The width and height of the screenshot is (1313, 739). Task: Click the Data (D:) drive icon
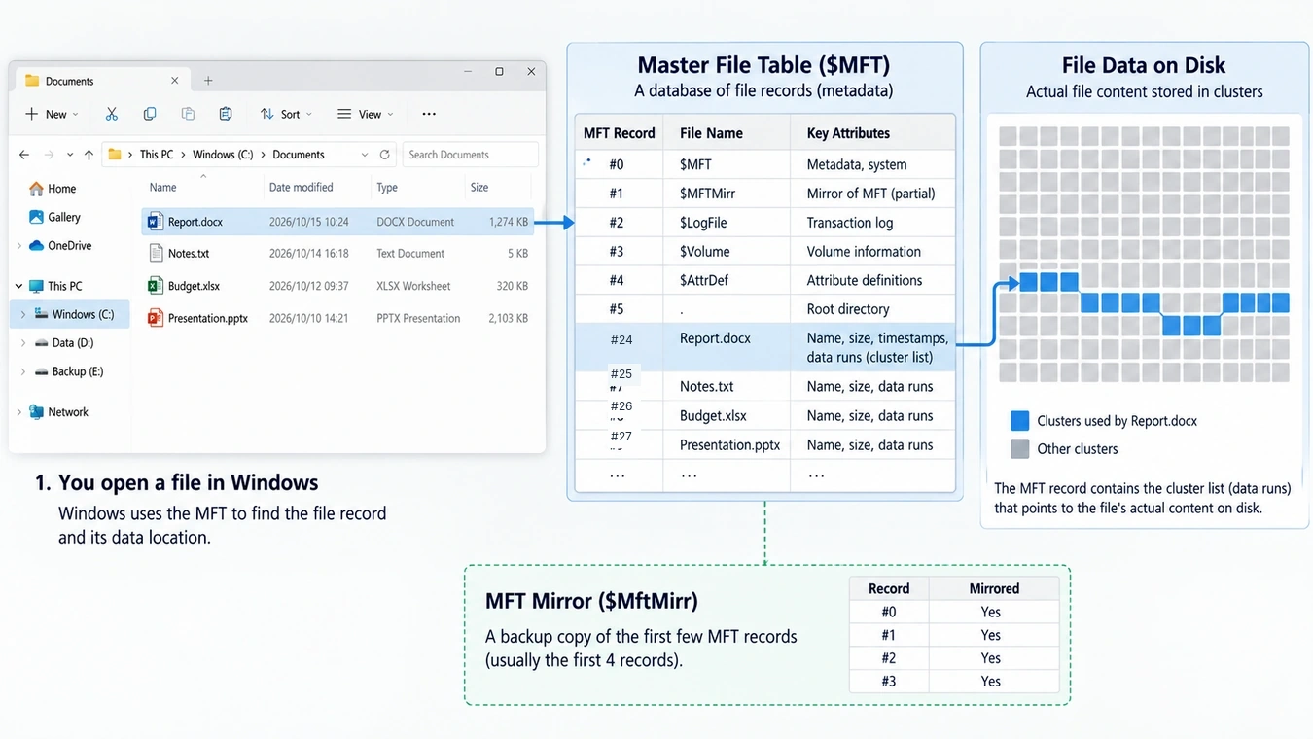click(x=42, y=343)
